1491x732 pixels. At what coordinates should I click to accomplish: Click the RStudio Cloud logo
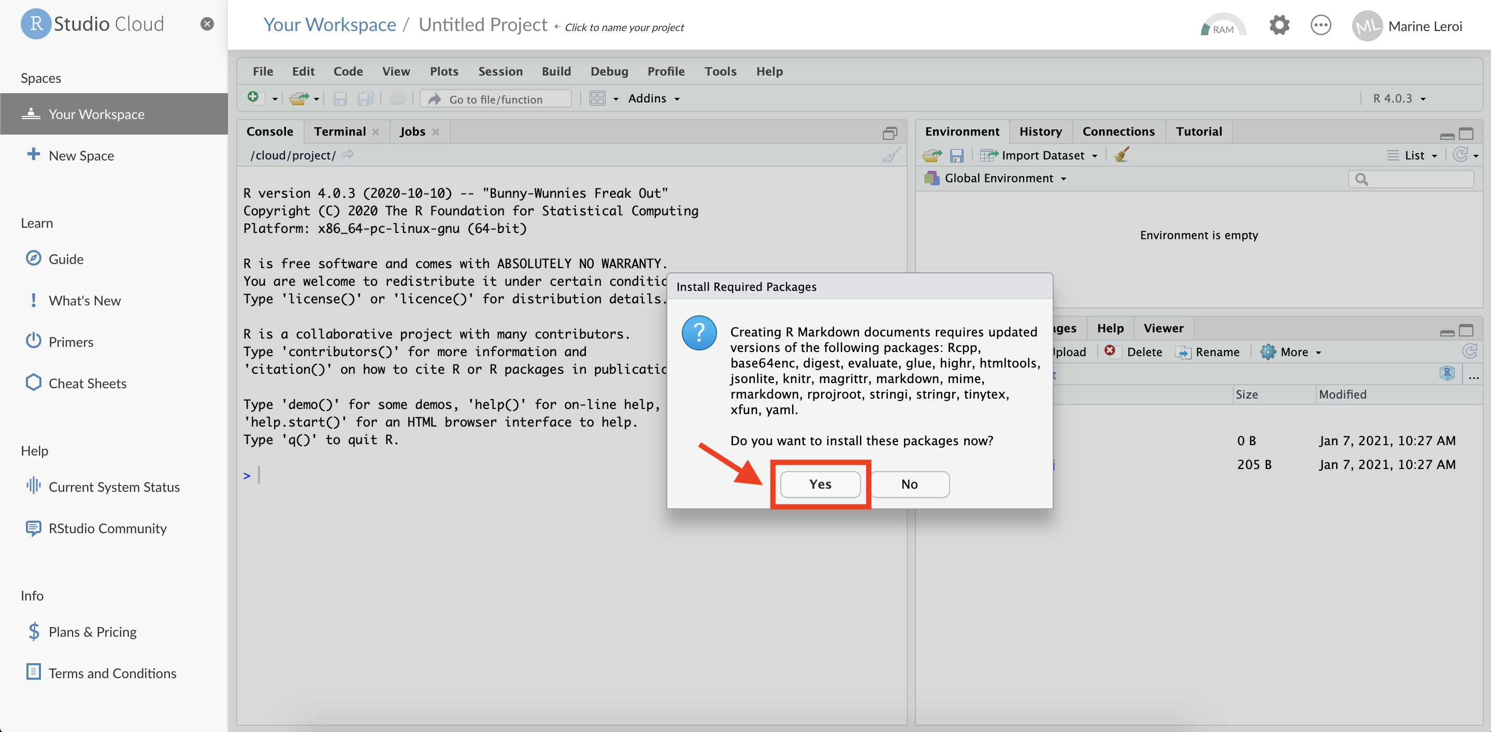(x=93, y=24)
